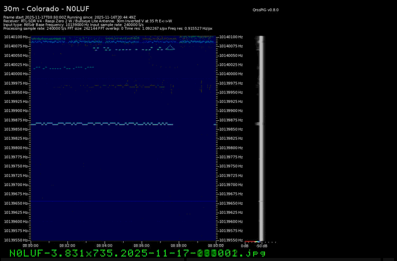Image resolution: width=397 pixels, height=261 pixels.
Task: Click the green N0LUF jpg filename caption
Action: coord(137,253)
